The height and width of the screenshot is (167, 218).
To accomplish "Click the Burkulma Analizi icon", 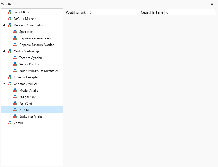I will point(15,116).
